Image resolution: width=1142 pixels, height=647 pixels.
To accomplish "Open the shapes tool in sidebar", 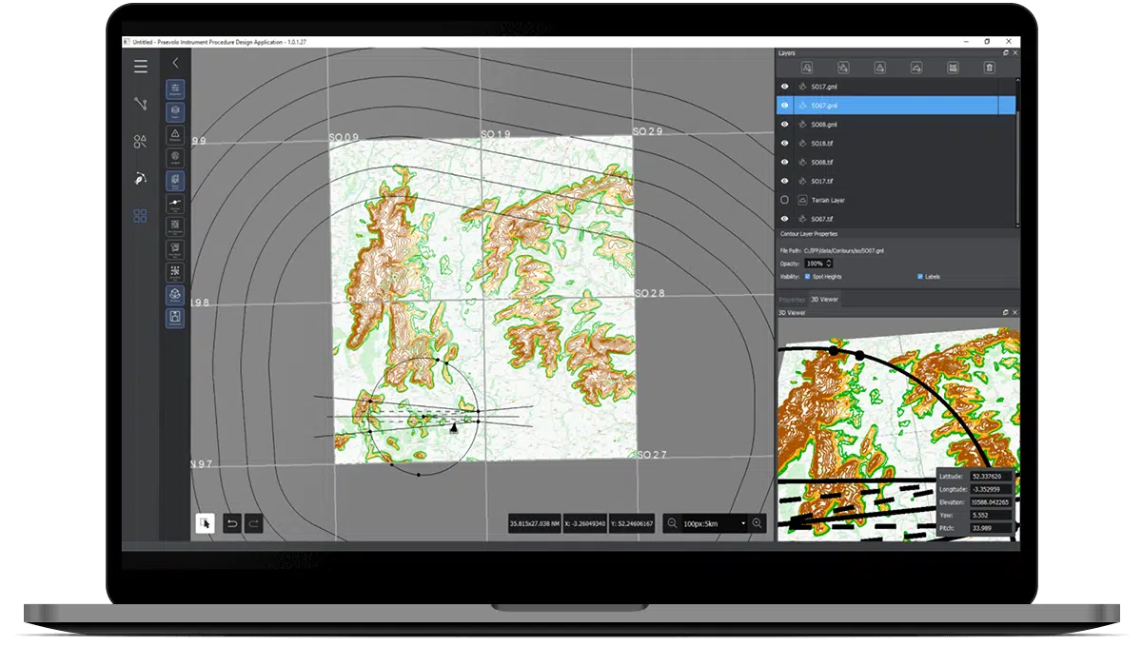I will [x=141, y=142].
